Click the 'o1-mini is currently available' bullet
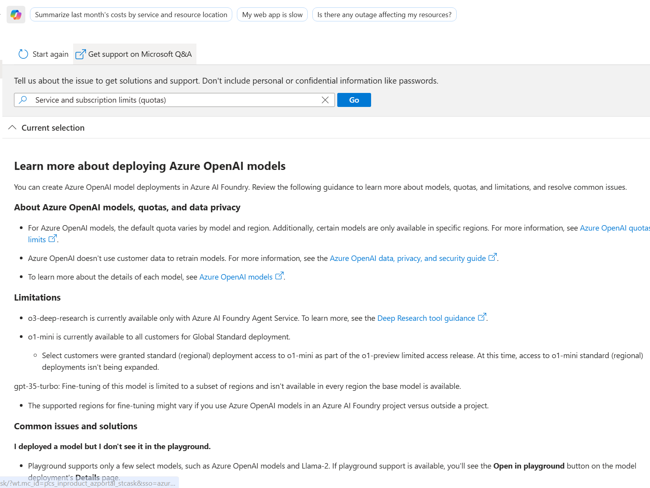 [159, 337]
